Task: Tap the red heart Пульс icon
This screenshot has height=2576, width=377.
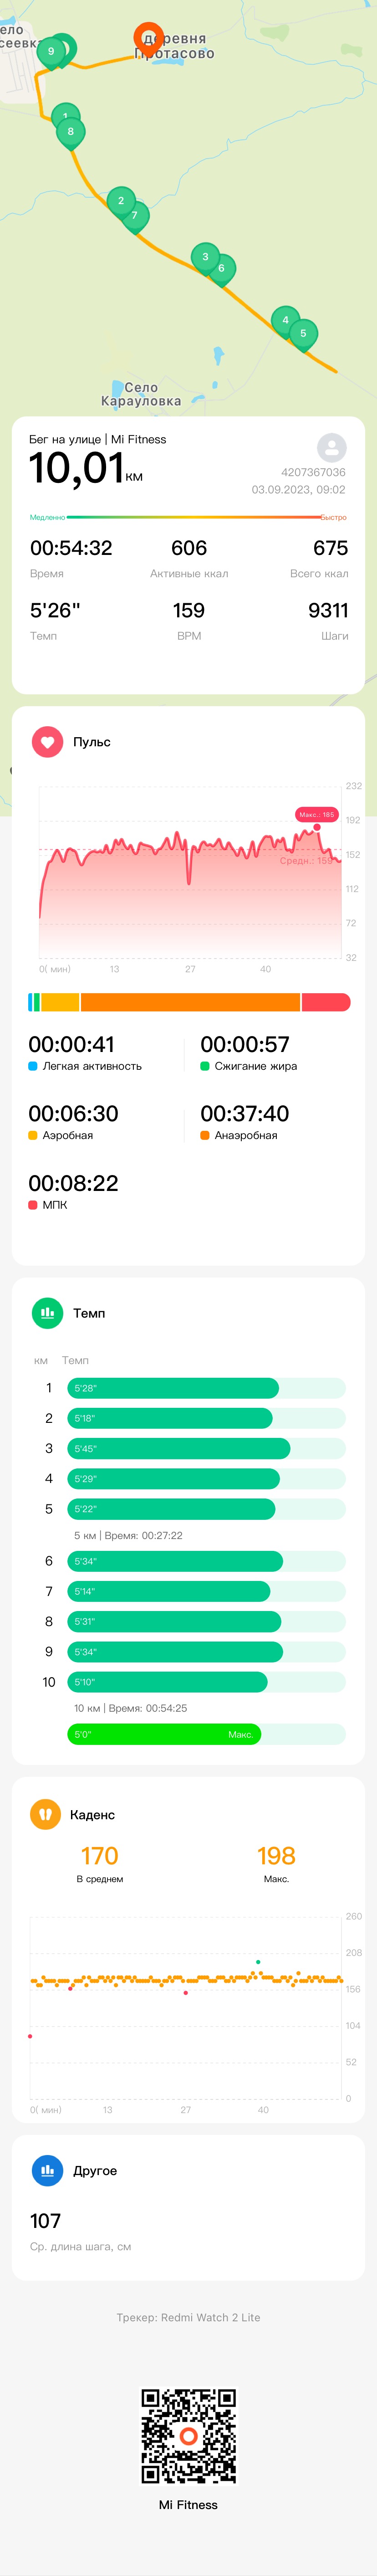Action: [47, 742]
